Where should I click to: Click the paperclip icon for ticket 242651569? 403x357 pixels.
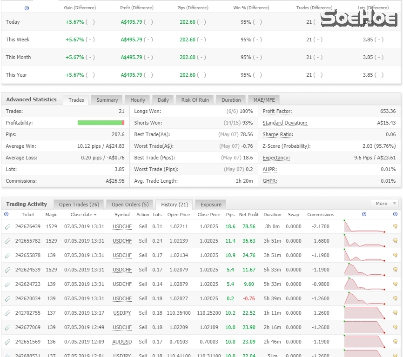[7, 342]
